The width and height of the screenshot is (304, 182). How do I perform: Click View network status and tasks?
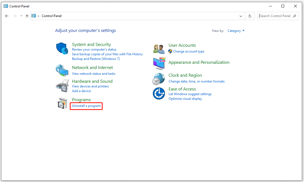(94, 74)
